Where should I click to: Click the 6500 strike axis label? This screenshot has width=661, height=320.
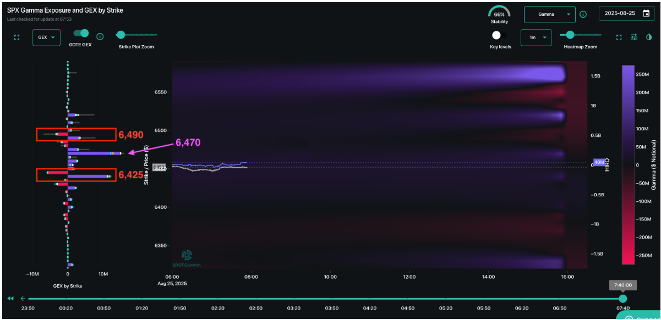[160, 130]
